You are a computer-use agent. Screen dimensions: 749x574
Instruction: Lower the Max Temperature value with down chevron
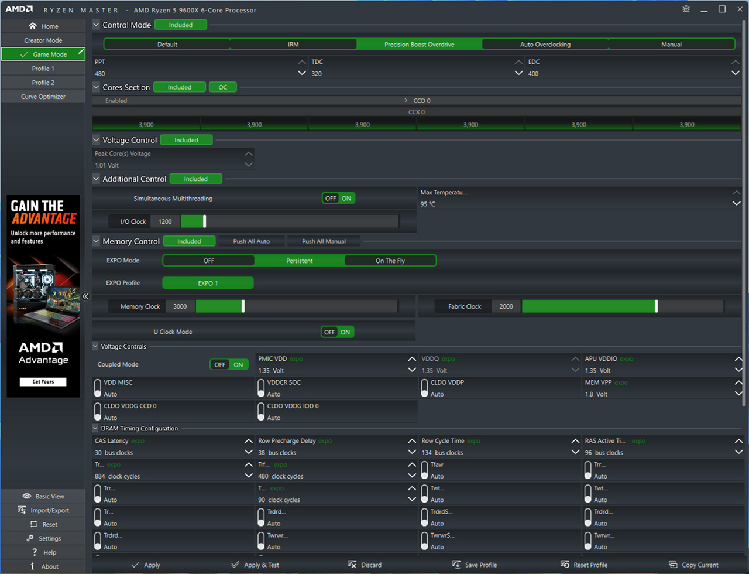coord(736,204)
